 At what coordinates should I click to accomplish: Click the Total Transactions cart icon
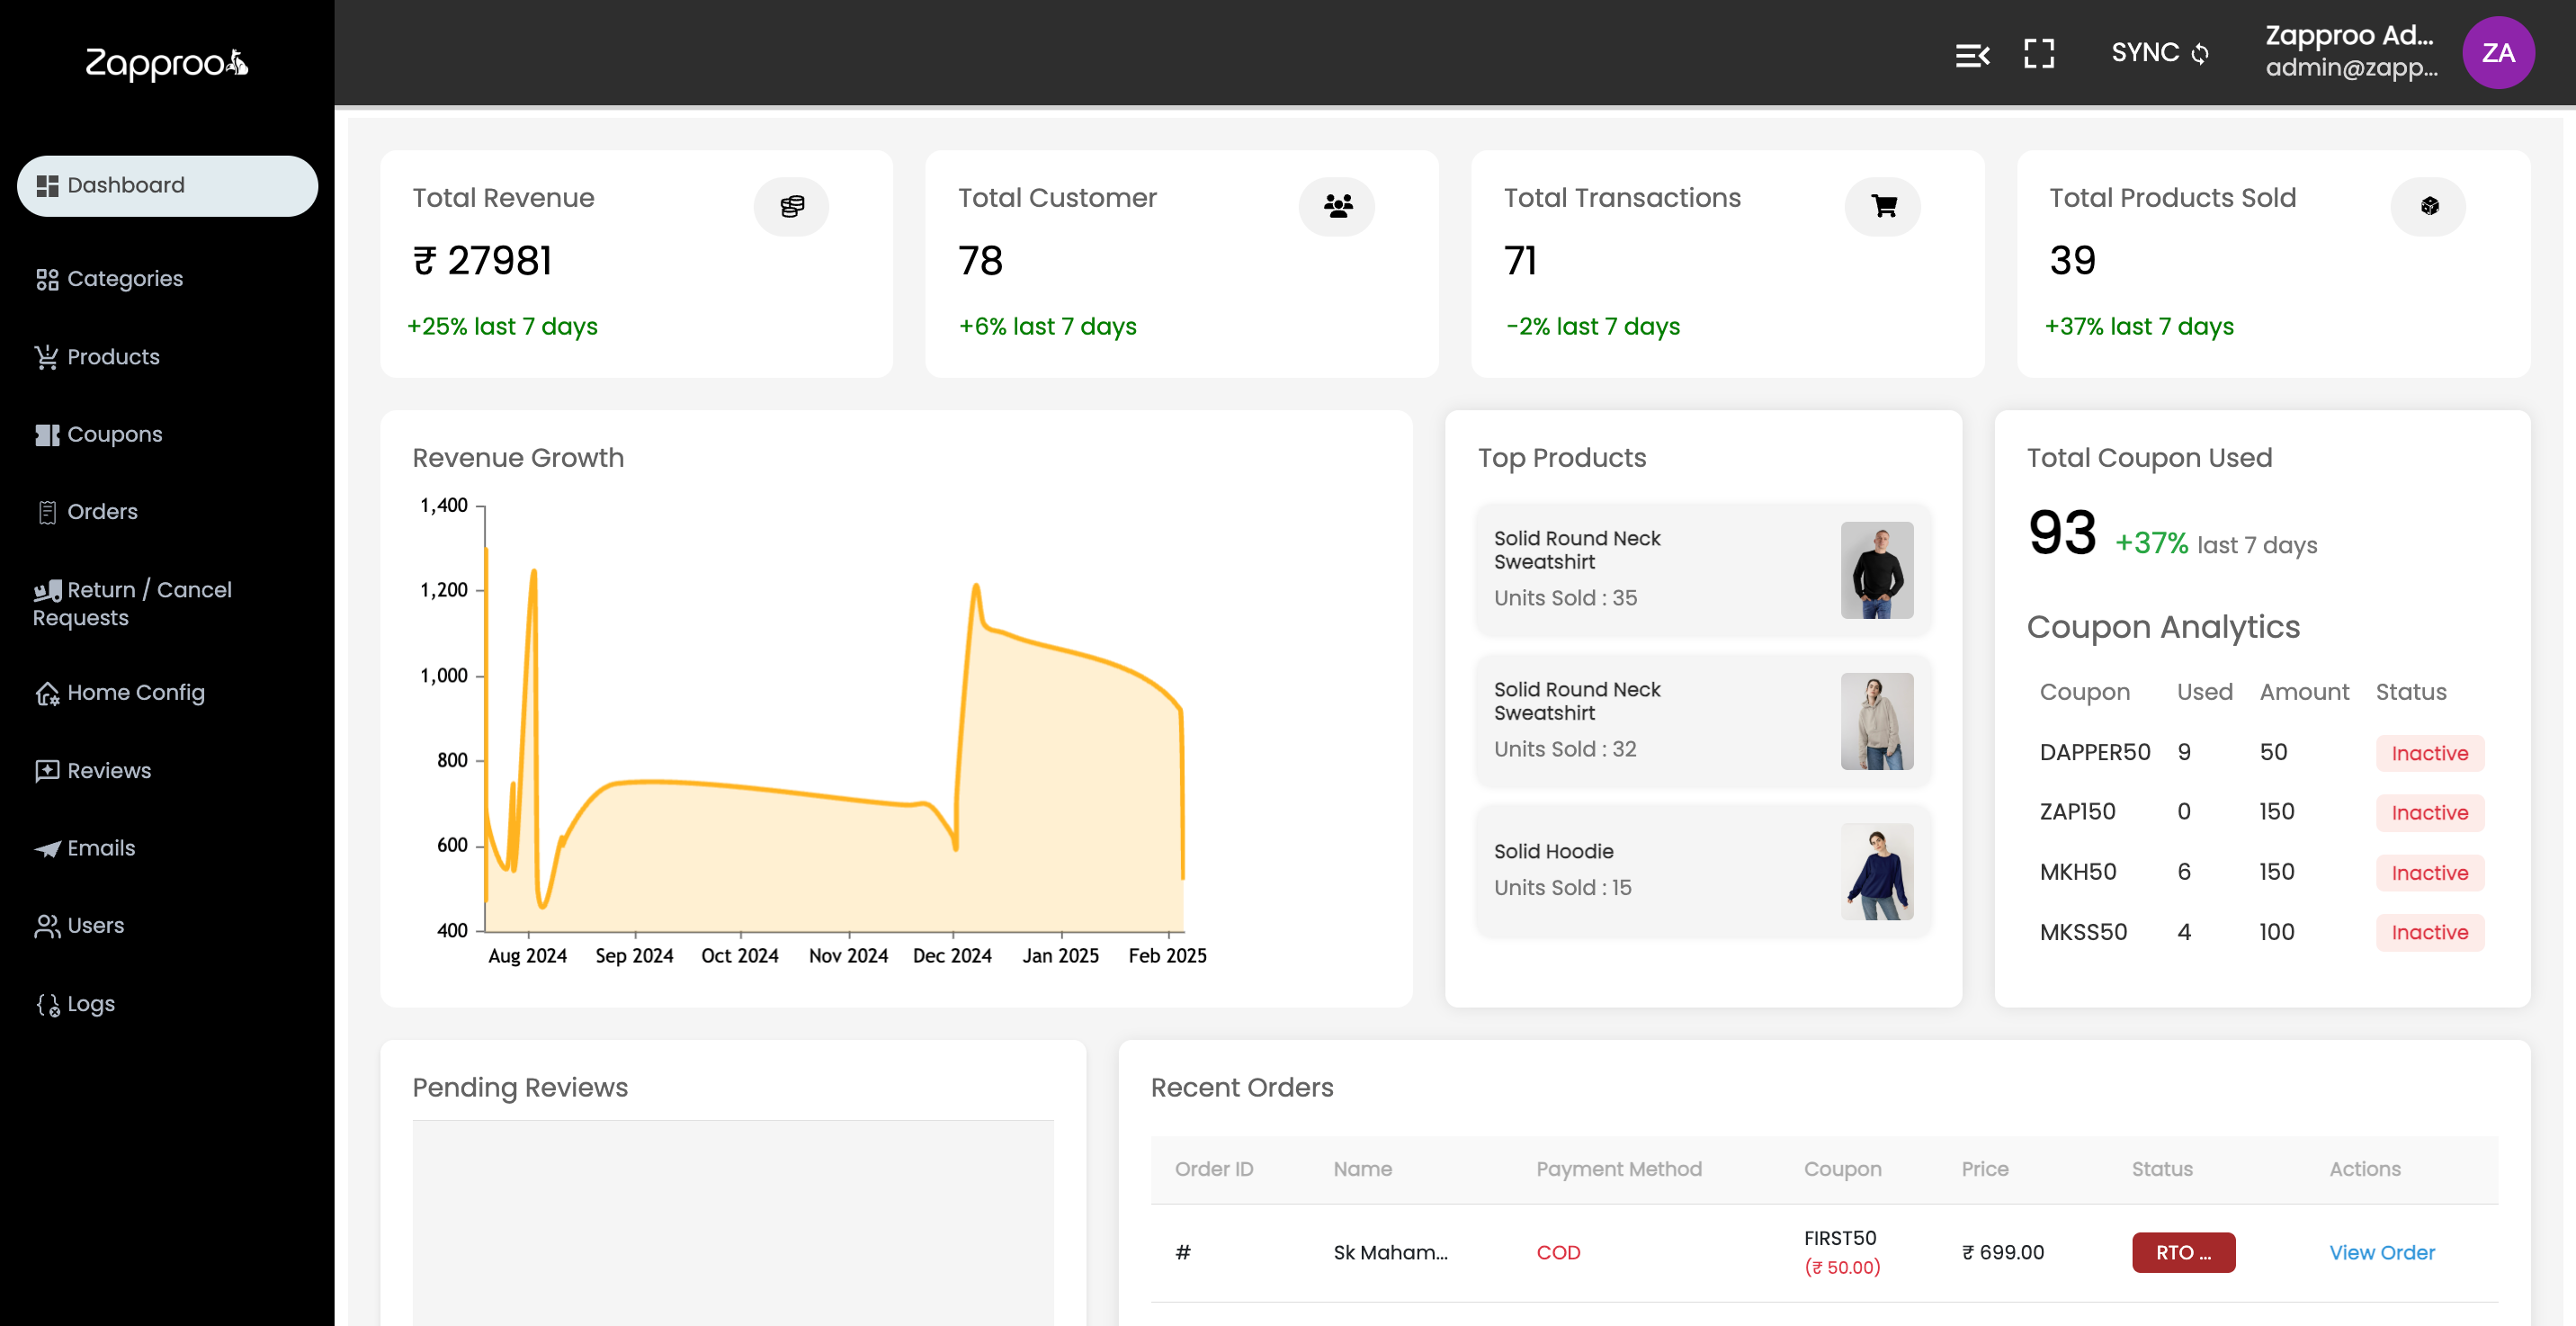[1883, 207]
